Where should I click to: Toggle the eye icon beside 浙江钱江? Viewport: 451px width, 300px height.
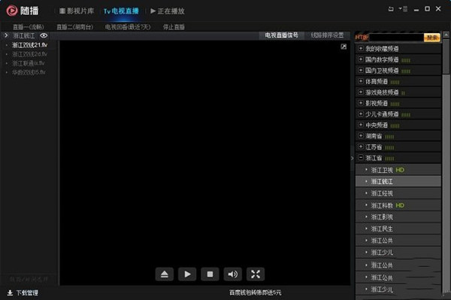click(x=44, y=35)
